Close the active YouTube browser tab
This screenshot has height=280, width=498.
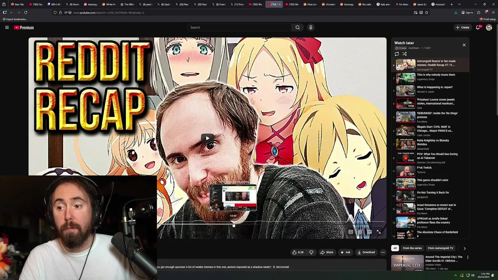(279, 4)
